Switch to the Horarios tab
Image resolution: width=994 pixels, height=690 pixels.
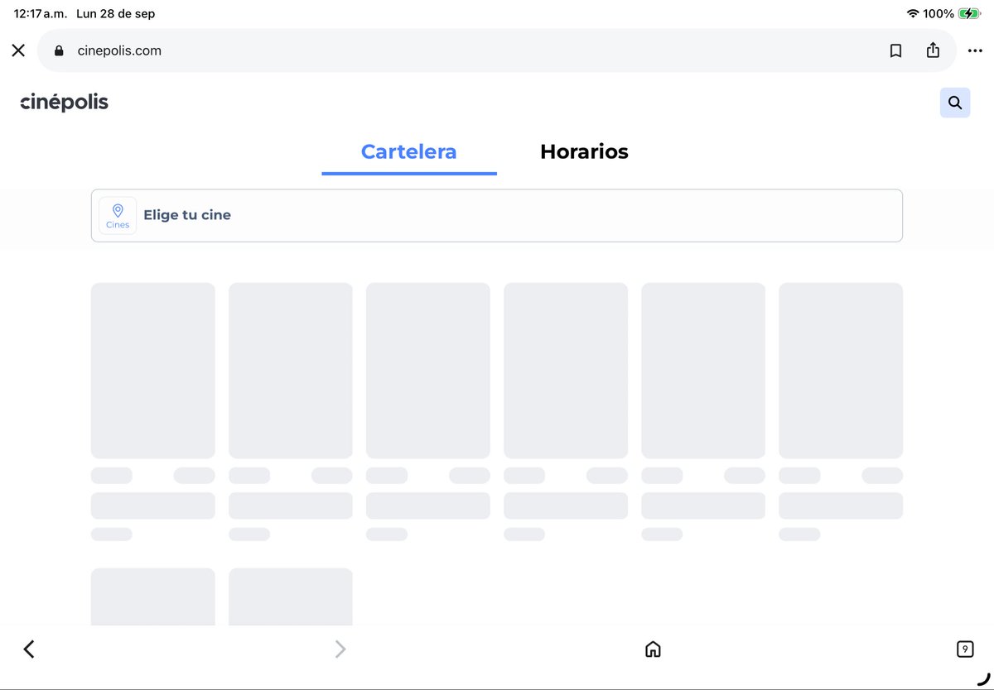[x=584, y=152]
